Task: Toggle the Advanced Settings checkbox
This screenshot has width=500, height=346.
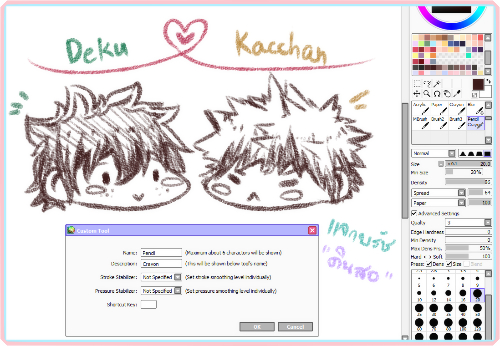Action: click(x=414, y=214)
